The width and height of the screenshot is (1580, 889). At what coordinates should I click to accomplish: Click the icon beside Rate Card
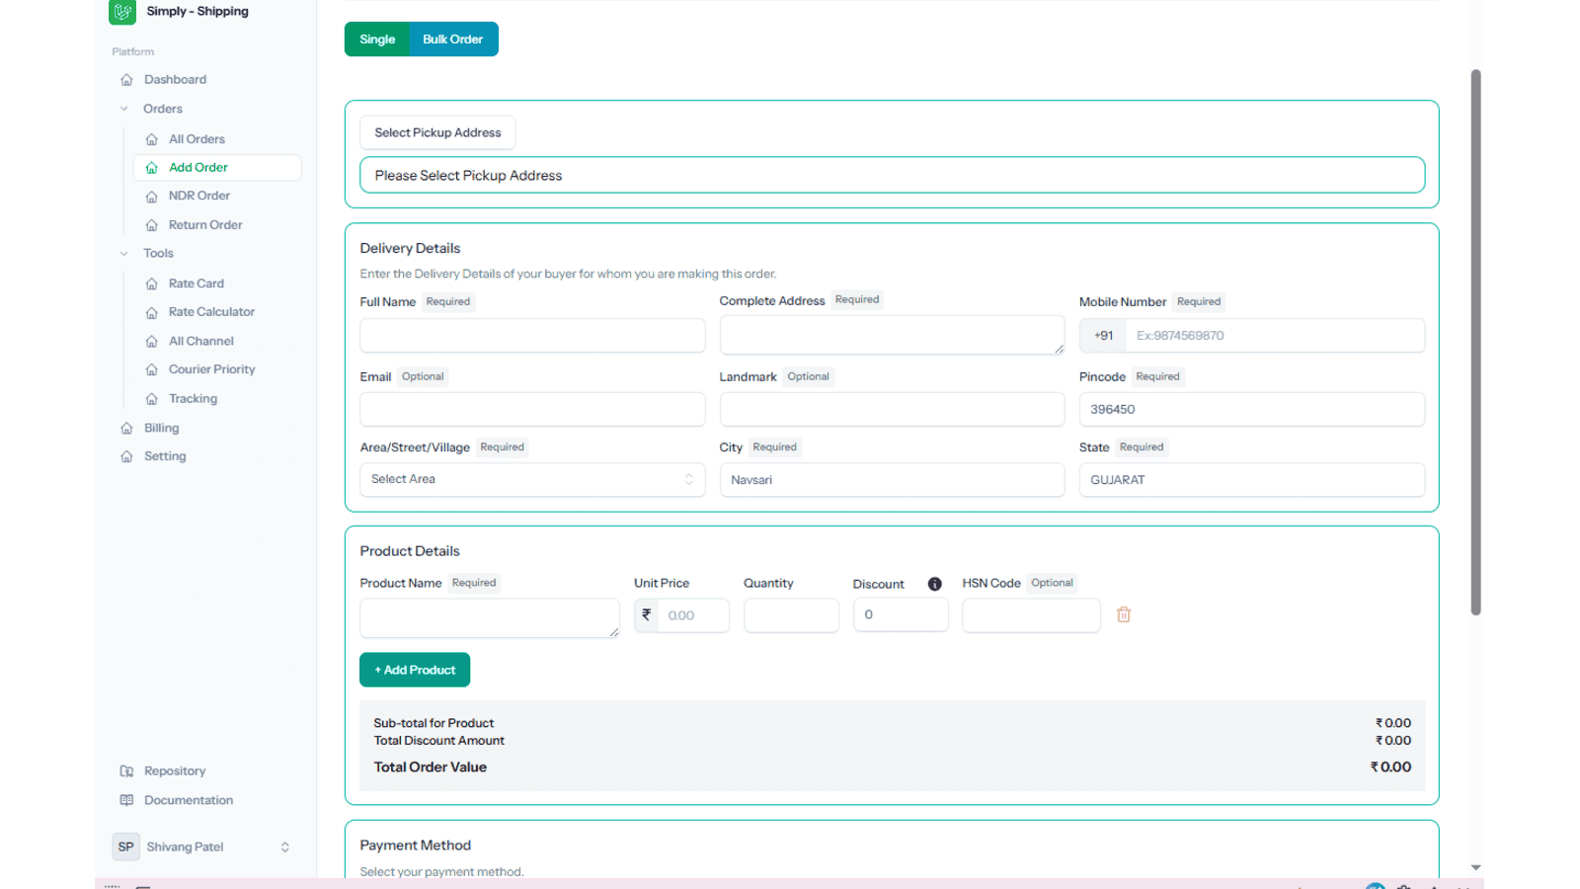(x=151, y=283)
